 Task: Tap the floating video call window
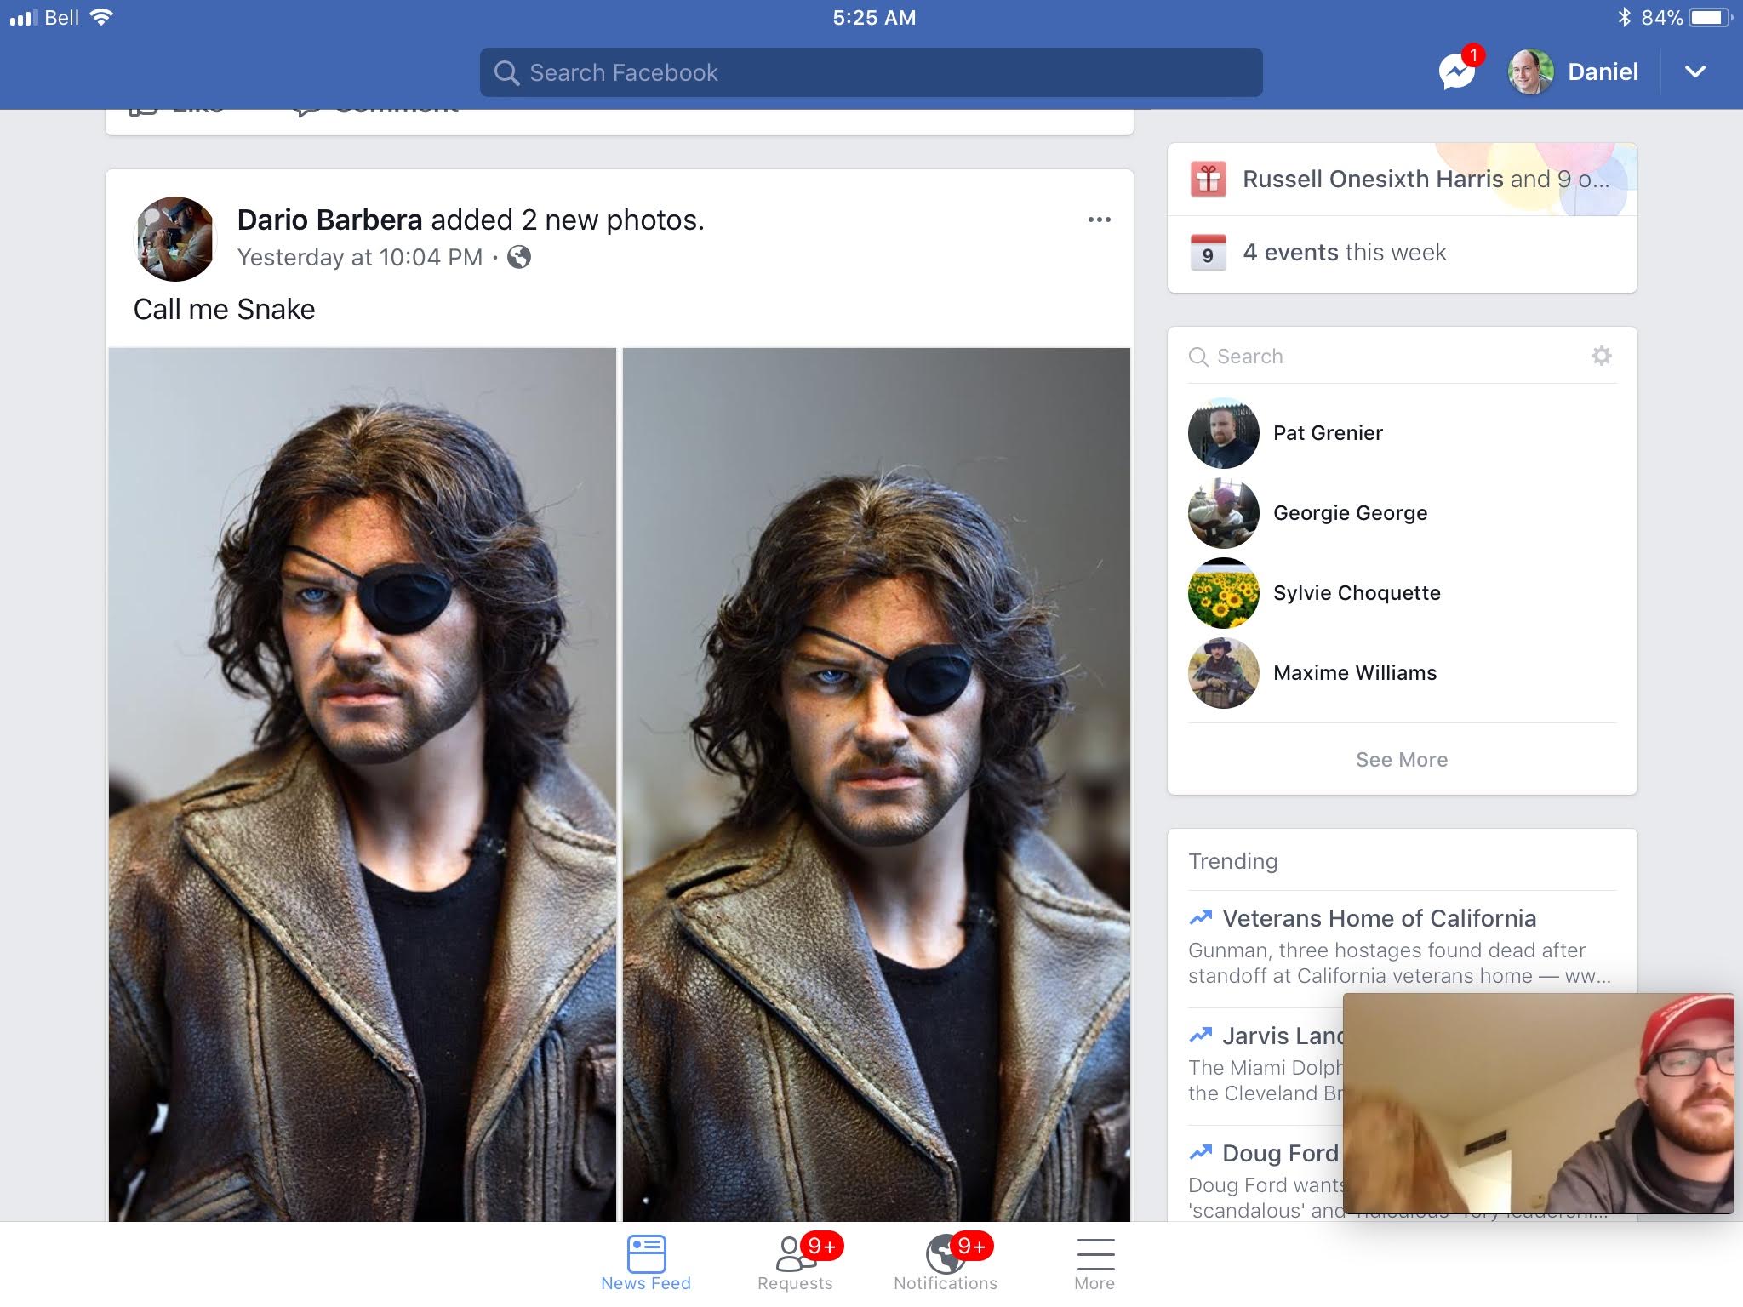1538,1103
